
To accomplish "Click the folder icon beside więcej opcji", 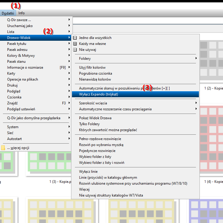I will (3, 148).
